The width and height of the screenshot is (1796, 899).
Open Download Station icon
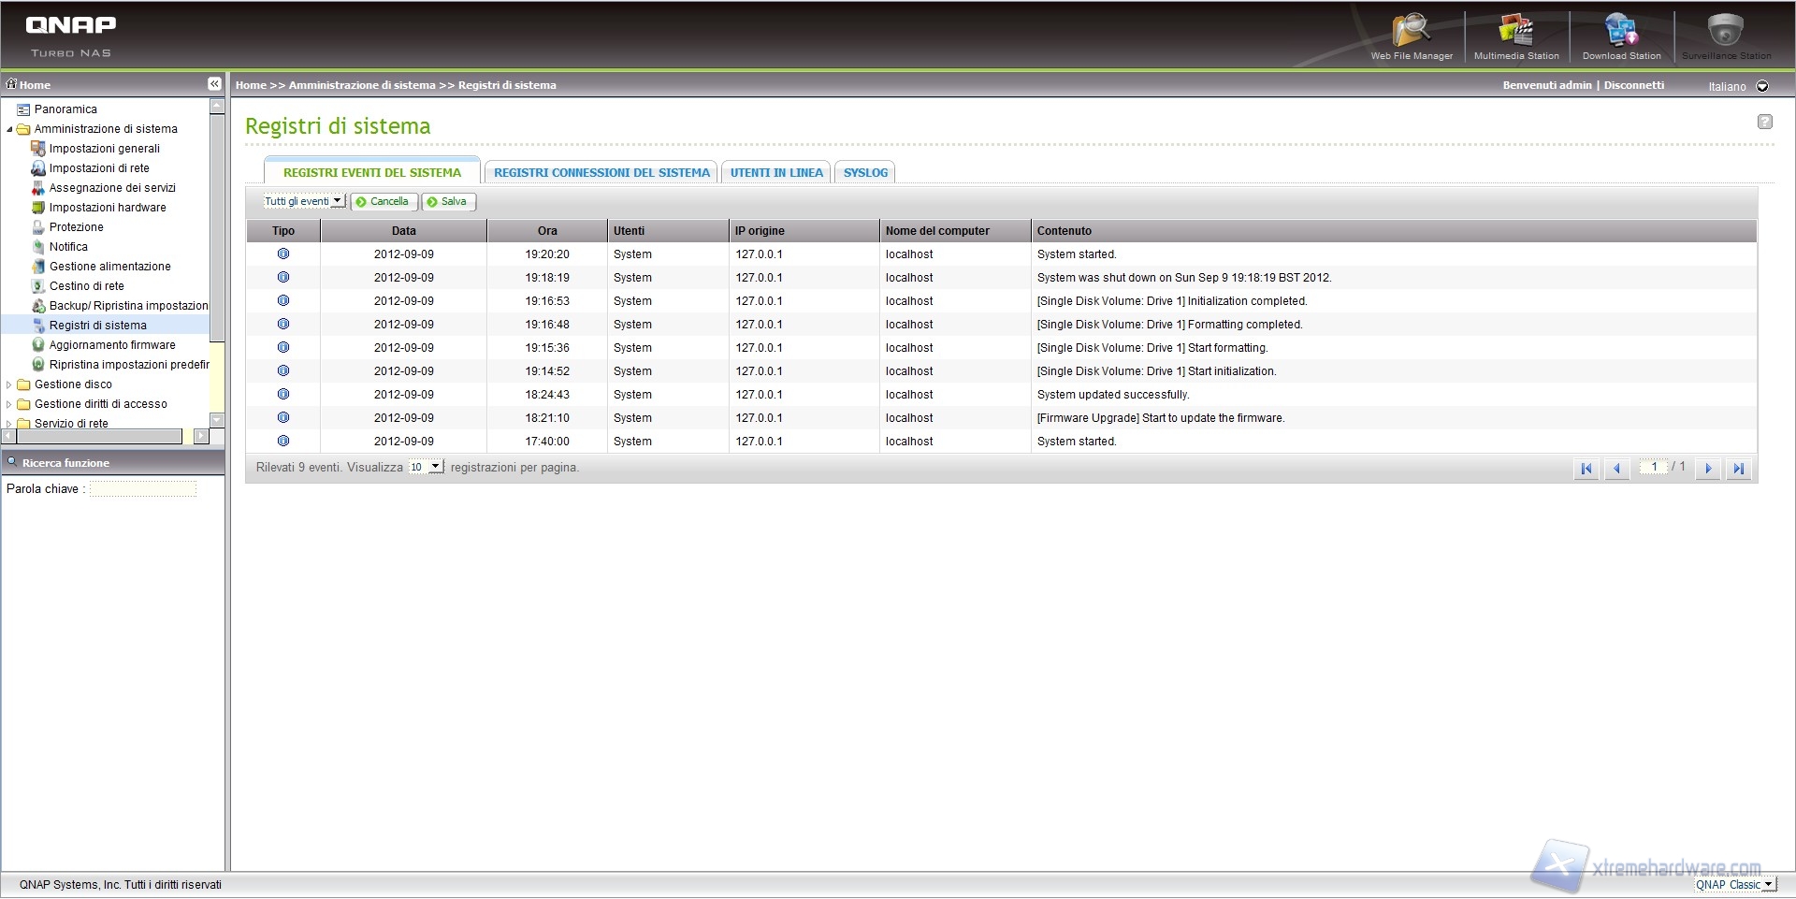click(x=1621, y=34)
